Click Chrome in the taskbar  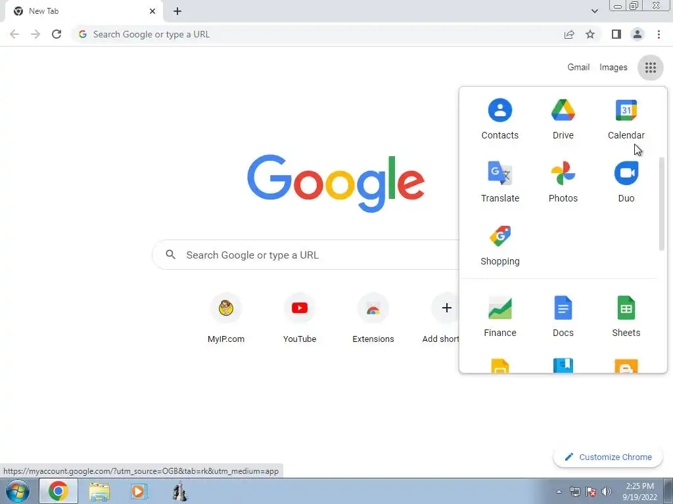58,491
